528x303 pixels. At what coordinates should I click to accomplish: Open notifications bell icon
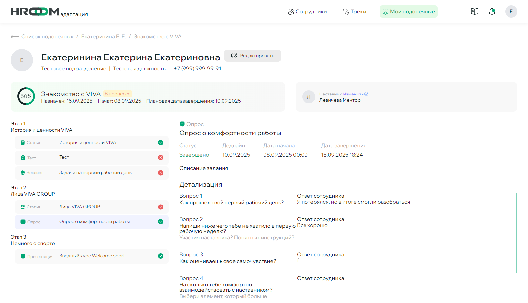(x=492, y=12)
